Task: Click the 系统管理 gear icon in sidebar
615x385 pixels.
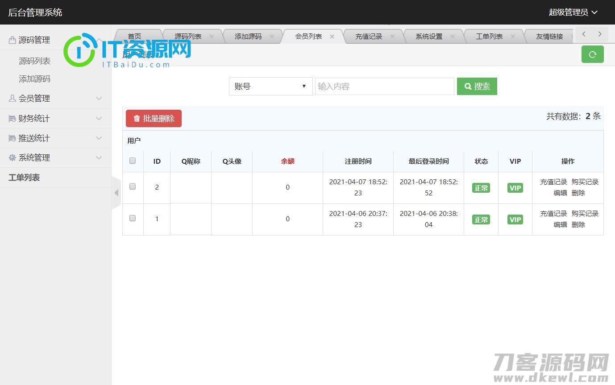Action: click(x=12, y=157)
